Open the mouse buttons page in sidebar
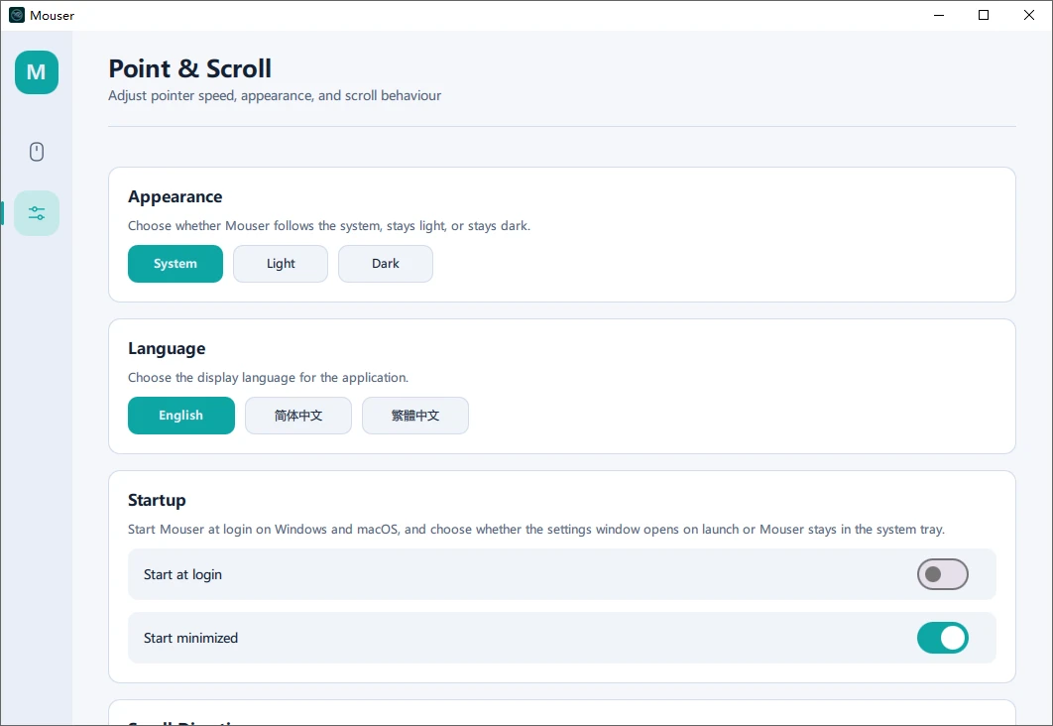 [x=37, y=152]
